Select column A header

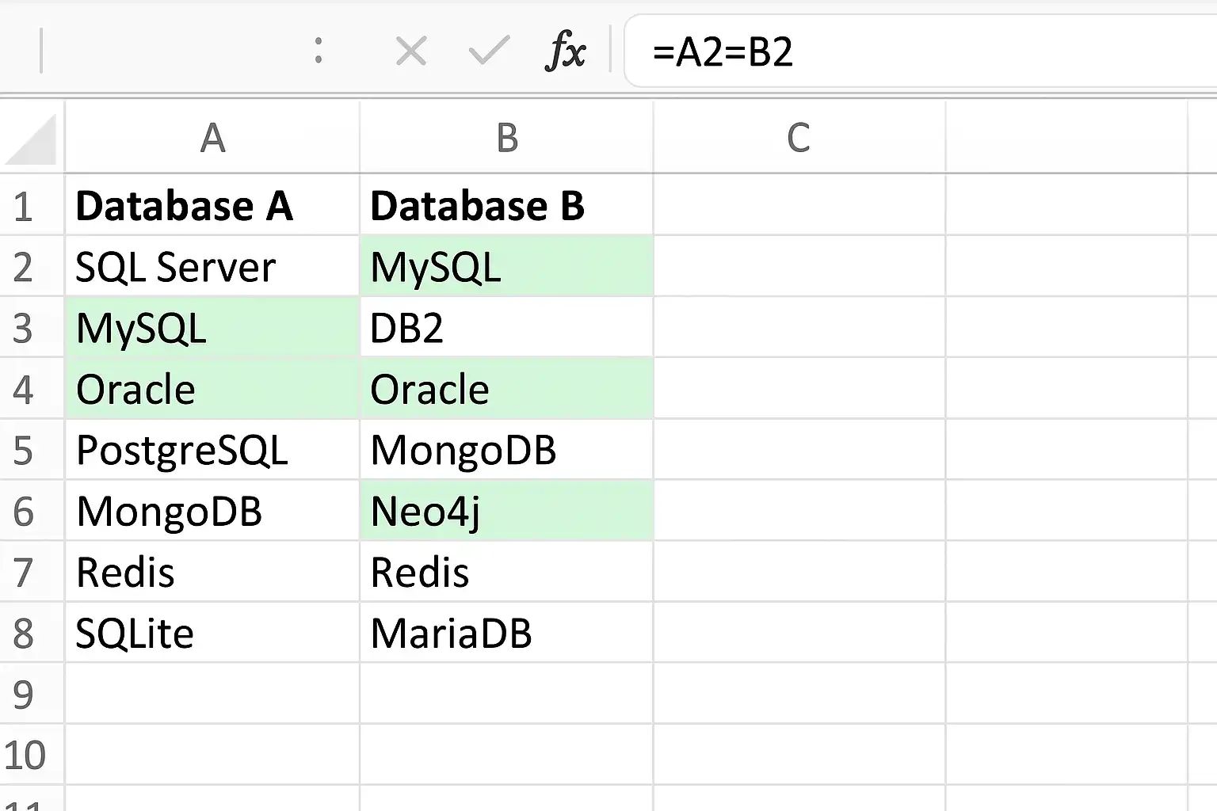(212, 138)
